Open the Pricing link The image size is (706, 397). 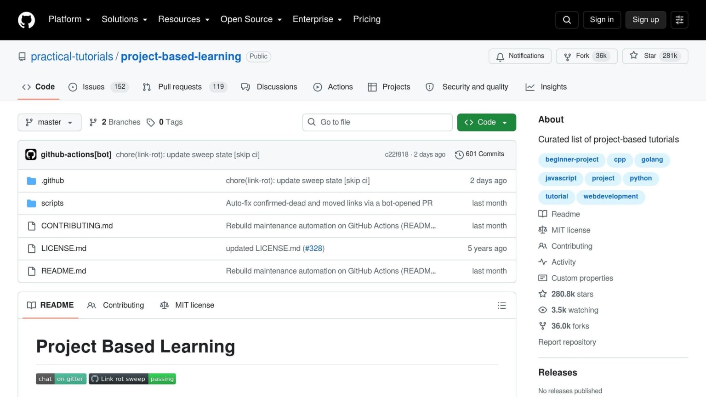coord(367,19)
